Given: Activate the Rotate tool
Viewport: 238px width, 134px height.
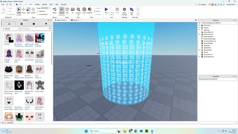Looking at the screenshot, I should pyautogui.click(x=33, y=11).
